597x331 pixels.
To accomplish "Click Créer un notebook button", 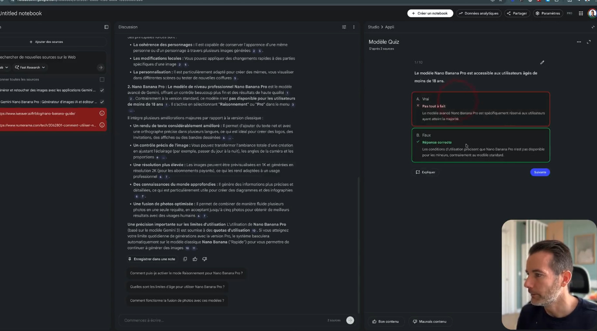I will coord(430,14).
